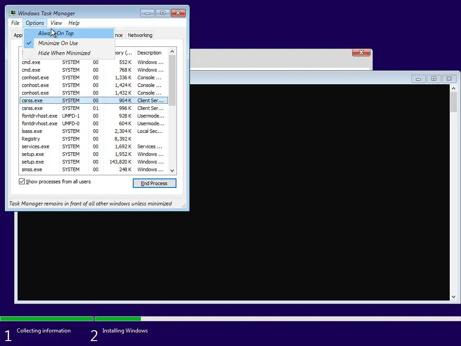Screen dimensions: 461x346
Task: Click the Collecting information progress bar
Action: (47, 319)
